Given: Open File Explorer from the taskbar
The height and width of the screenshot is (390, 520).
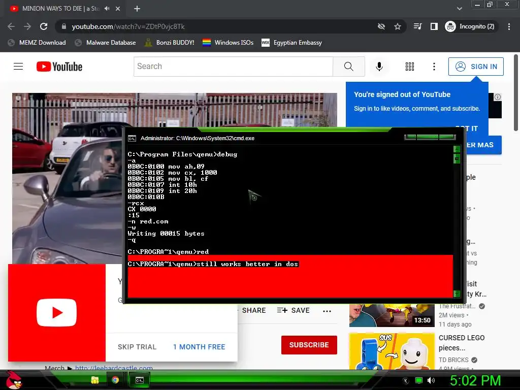Looking at the screenshot, I should (x=95, y=380).
